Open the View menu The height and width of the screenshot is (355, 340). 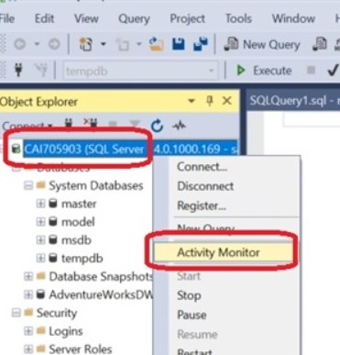click(86, 18)
